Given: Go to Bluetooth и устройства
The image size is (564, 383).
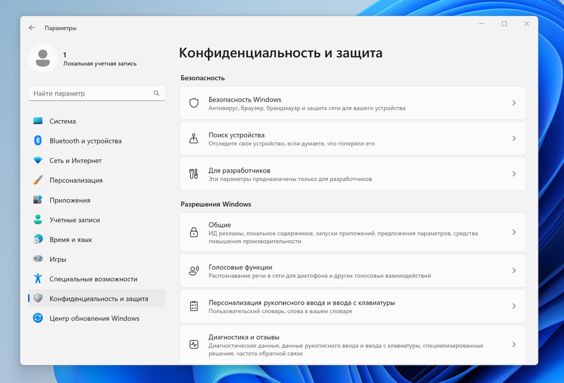Looking at the screenshot, I should coord(97,141).
